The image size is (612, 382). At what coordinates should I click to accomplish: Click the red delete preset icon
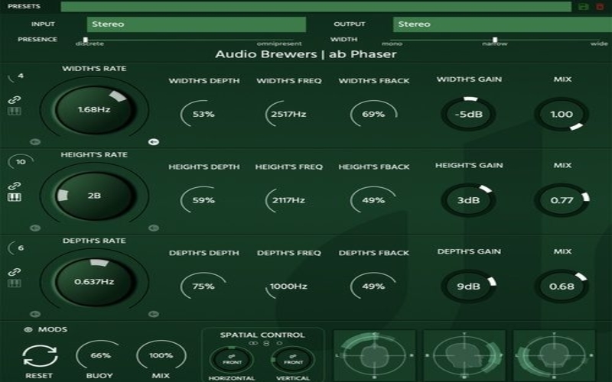pyautogui.click(x=600, y=7)
